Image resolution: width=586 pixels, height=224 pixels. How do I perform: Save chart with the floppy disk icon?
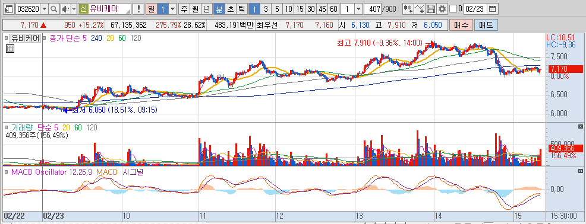[x=431, y=9]
